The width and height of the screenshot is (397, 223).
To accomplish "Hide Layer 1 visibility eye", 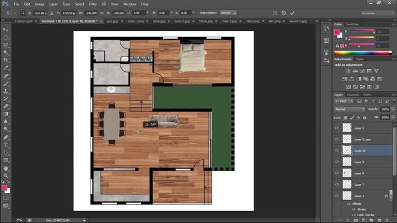I will [337, 196].
